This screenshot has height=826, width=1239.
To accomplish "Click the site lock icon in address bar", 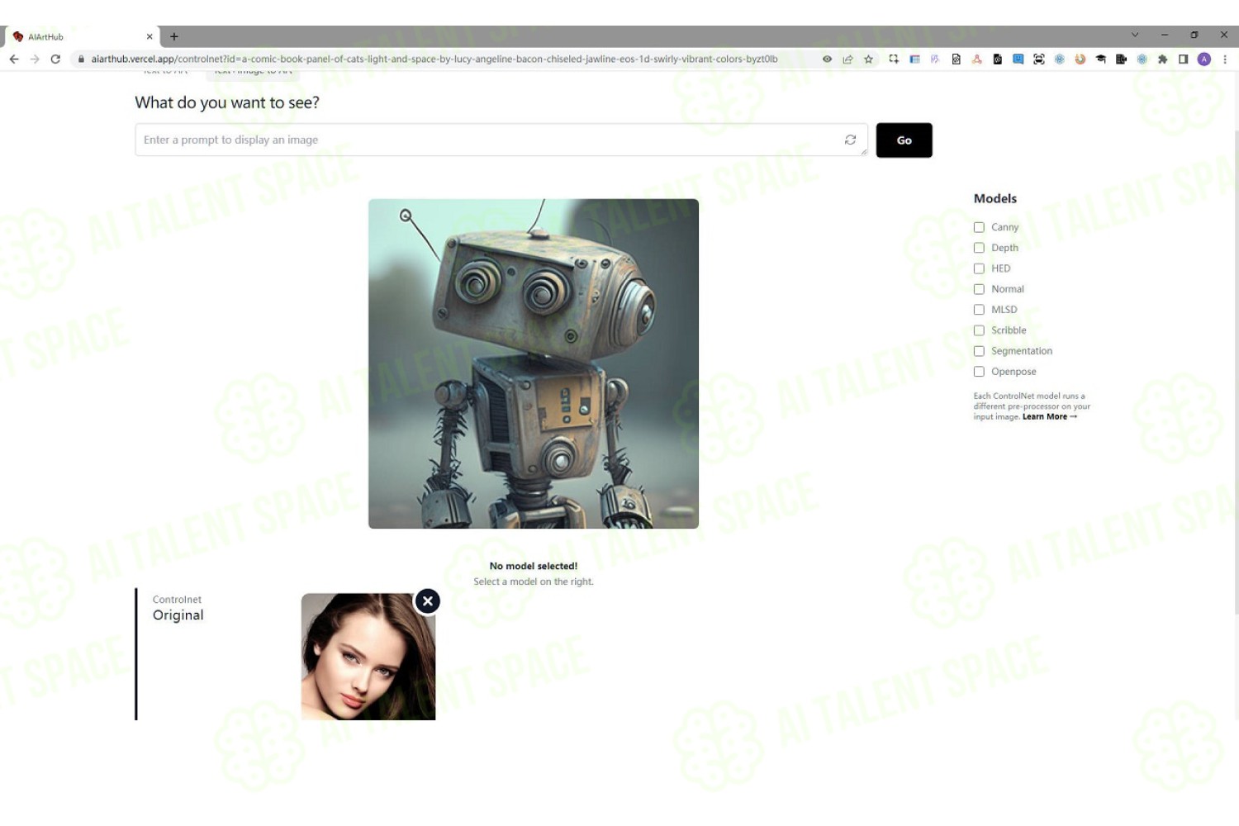I will (x=81, y=59).
